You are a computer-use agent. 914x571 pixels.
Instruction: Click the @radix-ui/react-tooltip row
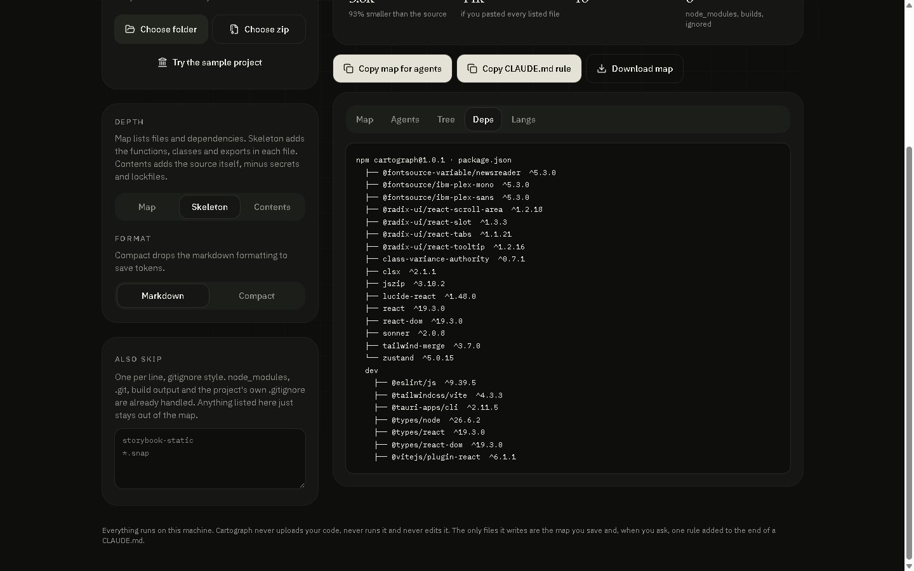(445, 247)
